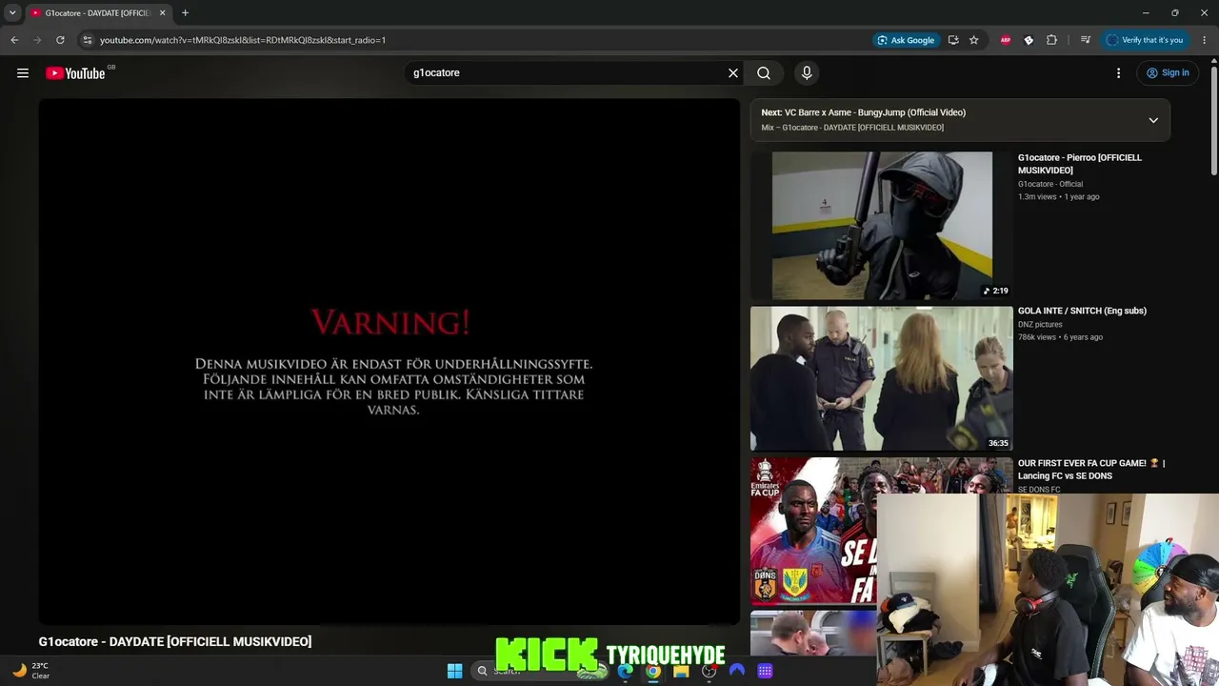Visit the G1ocatore - Official channel link

(x=1050, y=184)
